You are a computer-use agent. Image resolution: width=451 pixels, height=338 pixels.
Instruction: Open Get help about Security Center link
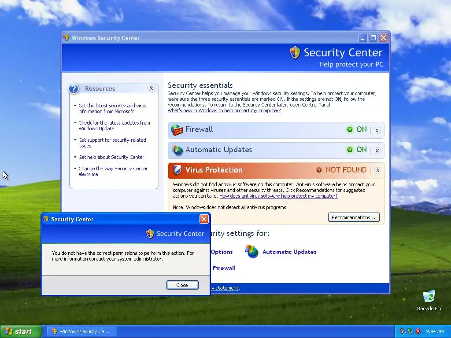point(111,157)
